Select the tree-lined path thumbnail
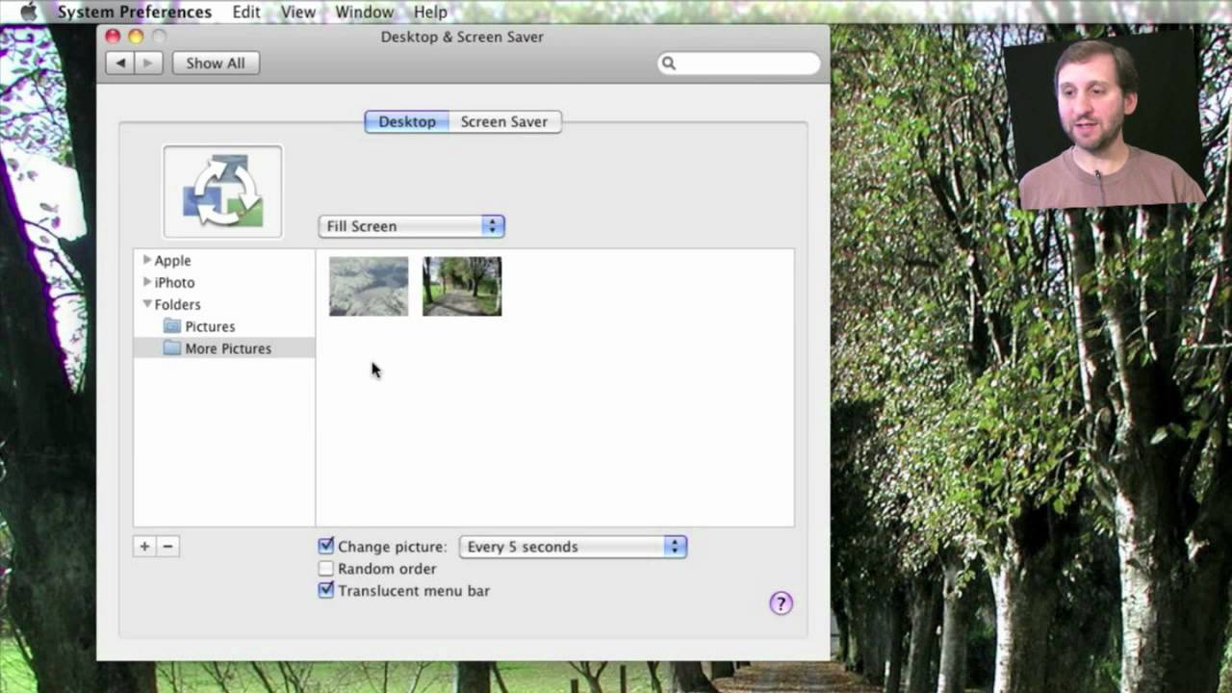The width and height of the screenshot is (1232, 693). click(x=462, y=286)
